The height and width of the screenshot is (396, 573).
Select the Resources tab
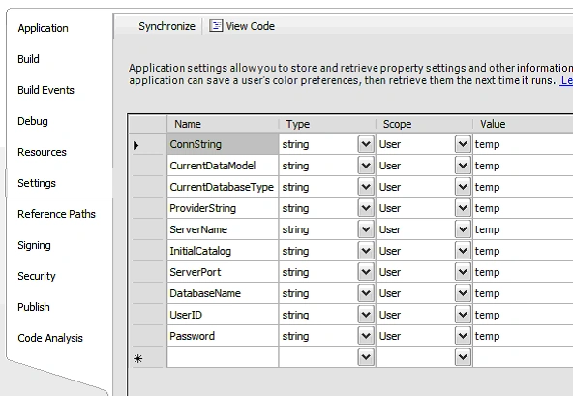(x=42, y=152)
